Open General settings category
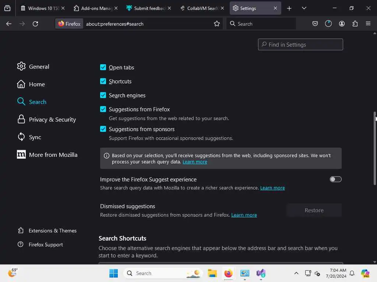Screen dimensions: 377x282 pyautogui.click(x=33, y=66)
